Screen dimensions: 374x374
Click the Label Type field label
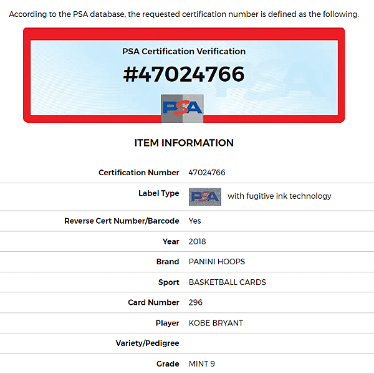pos(158,193)
